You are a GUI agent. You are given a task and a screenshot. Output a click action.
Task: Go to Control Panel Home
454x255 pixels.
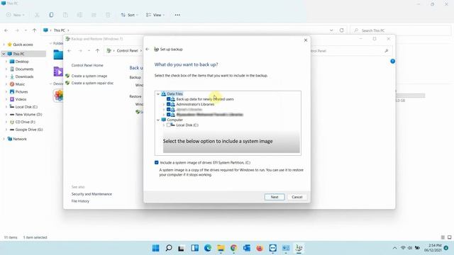tap(87, 65)
